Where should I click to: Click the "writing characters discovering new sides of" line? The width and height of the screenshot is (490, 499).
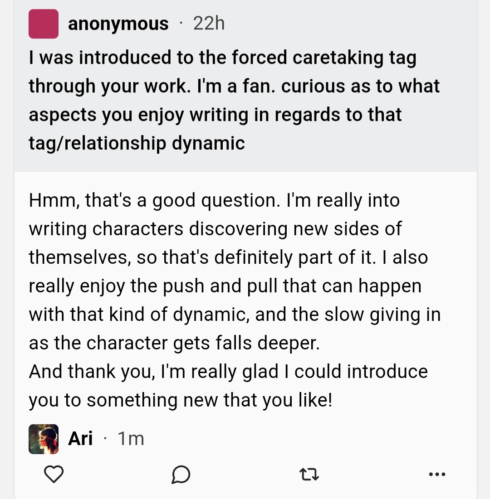click(215, 229)
